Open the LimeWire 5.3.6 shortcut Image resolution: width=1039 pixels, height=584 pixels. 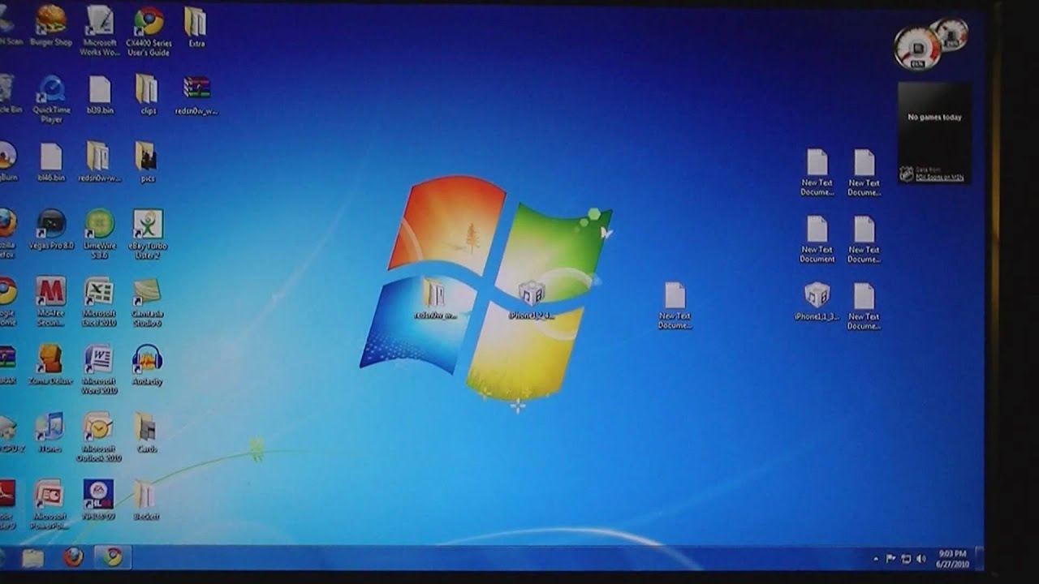coord(100,234)
